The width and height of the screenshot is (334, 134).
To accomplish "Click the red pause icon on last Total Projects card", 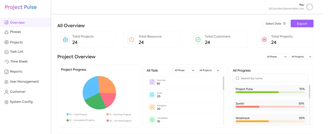I will tap(264, 40).
